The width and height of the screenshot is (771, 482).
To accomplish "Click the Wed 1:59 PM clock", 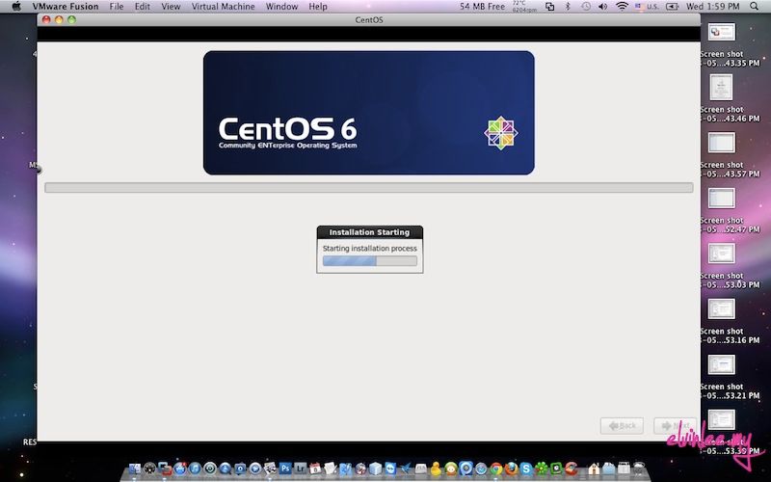I will 712,7.
